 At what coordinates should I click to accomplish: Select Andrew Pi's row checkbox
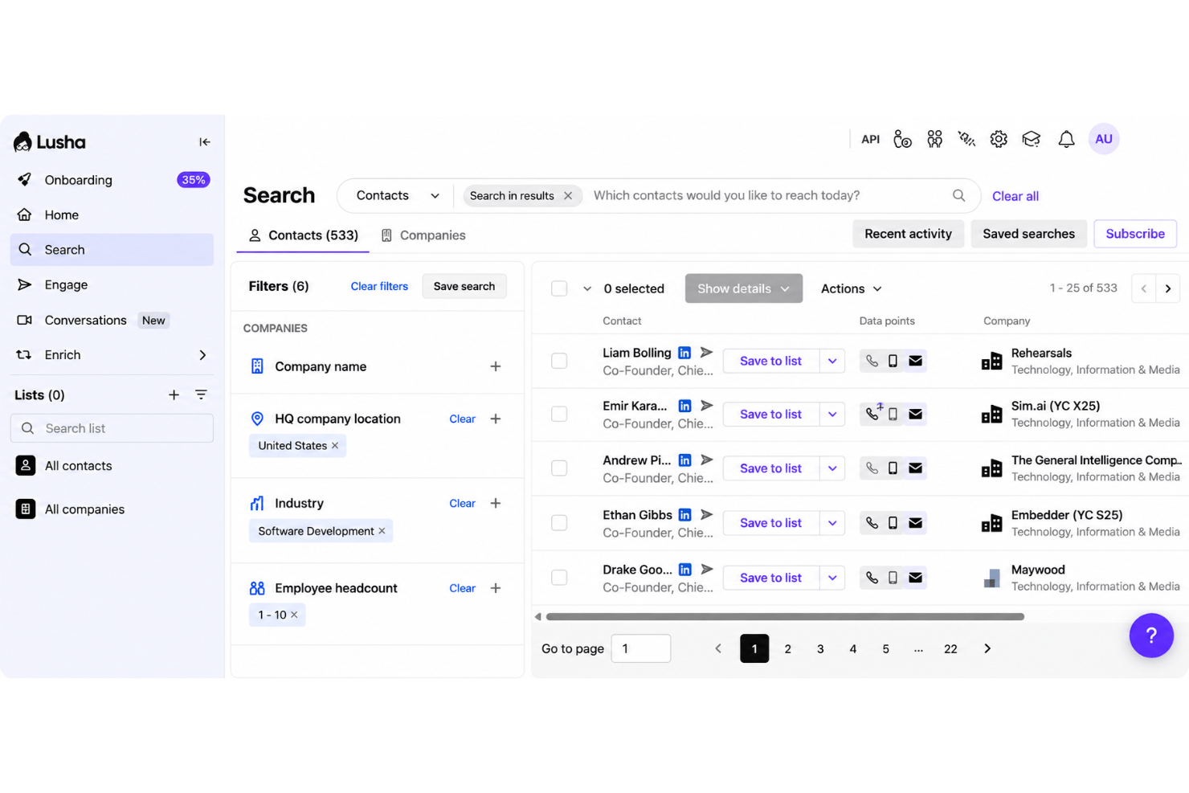point(559,468)
